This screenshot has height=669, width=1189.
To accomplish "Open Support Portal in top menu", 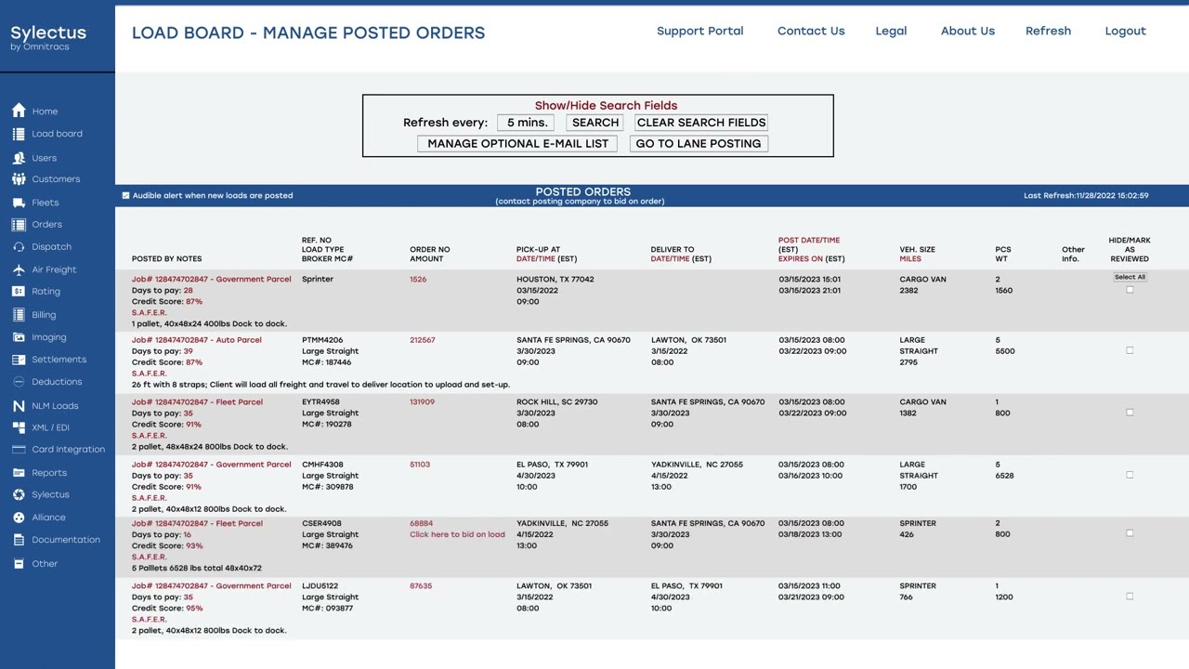I will point(700,31).
